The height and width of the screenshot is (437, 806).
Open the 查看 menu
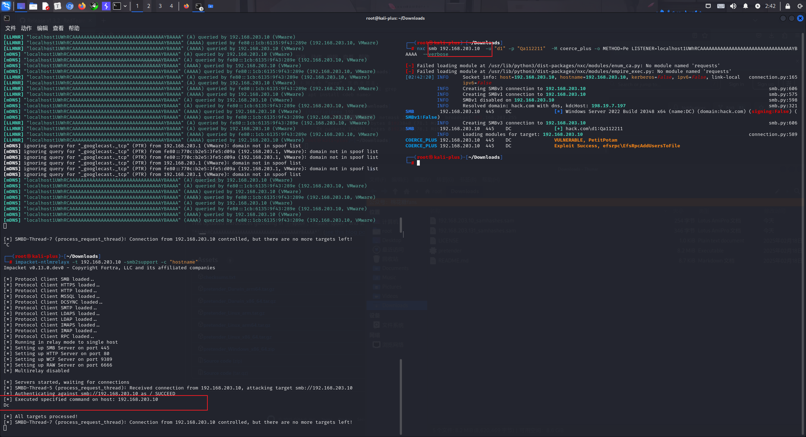click(x=58, y=28)
